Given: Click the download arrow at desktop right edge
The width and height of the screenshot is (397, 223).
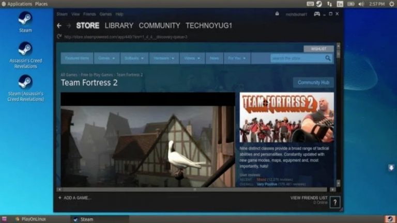Looking at the screenshot, I should [391, 168].
